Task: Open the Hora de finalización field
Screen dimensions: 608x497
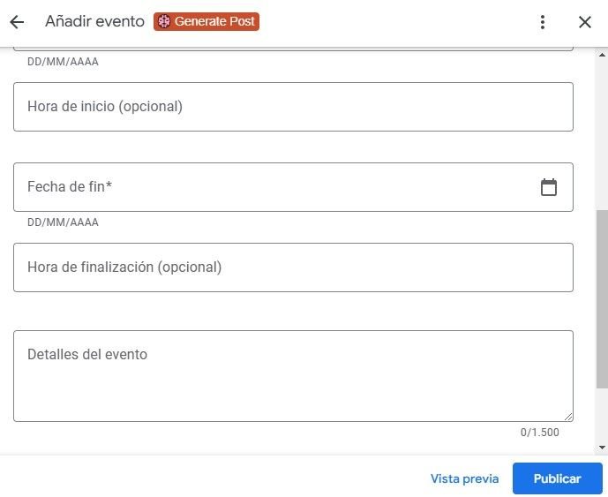Action: [x=293, y=267]
